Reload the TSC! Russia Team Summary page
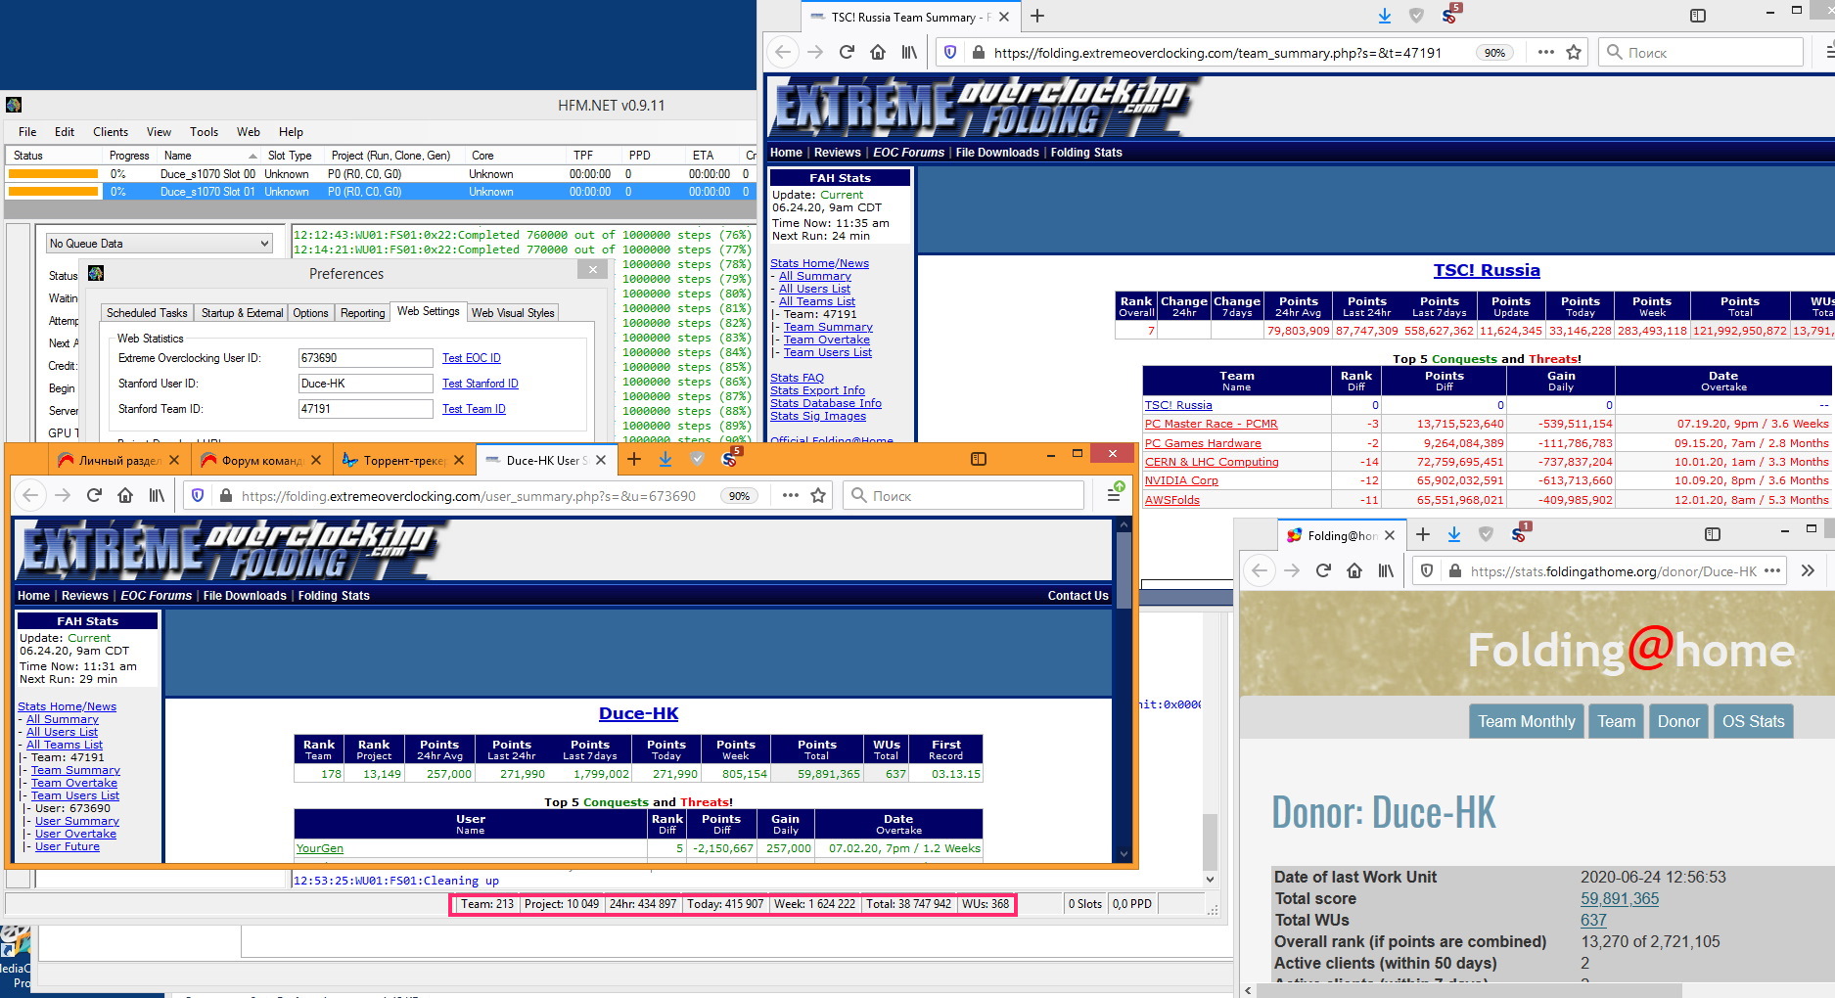 [x=848, y=53]
